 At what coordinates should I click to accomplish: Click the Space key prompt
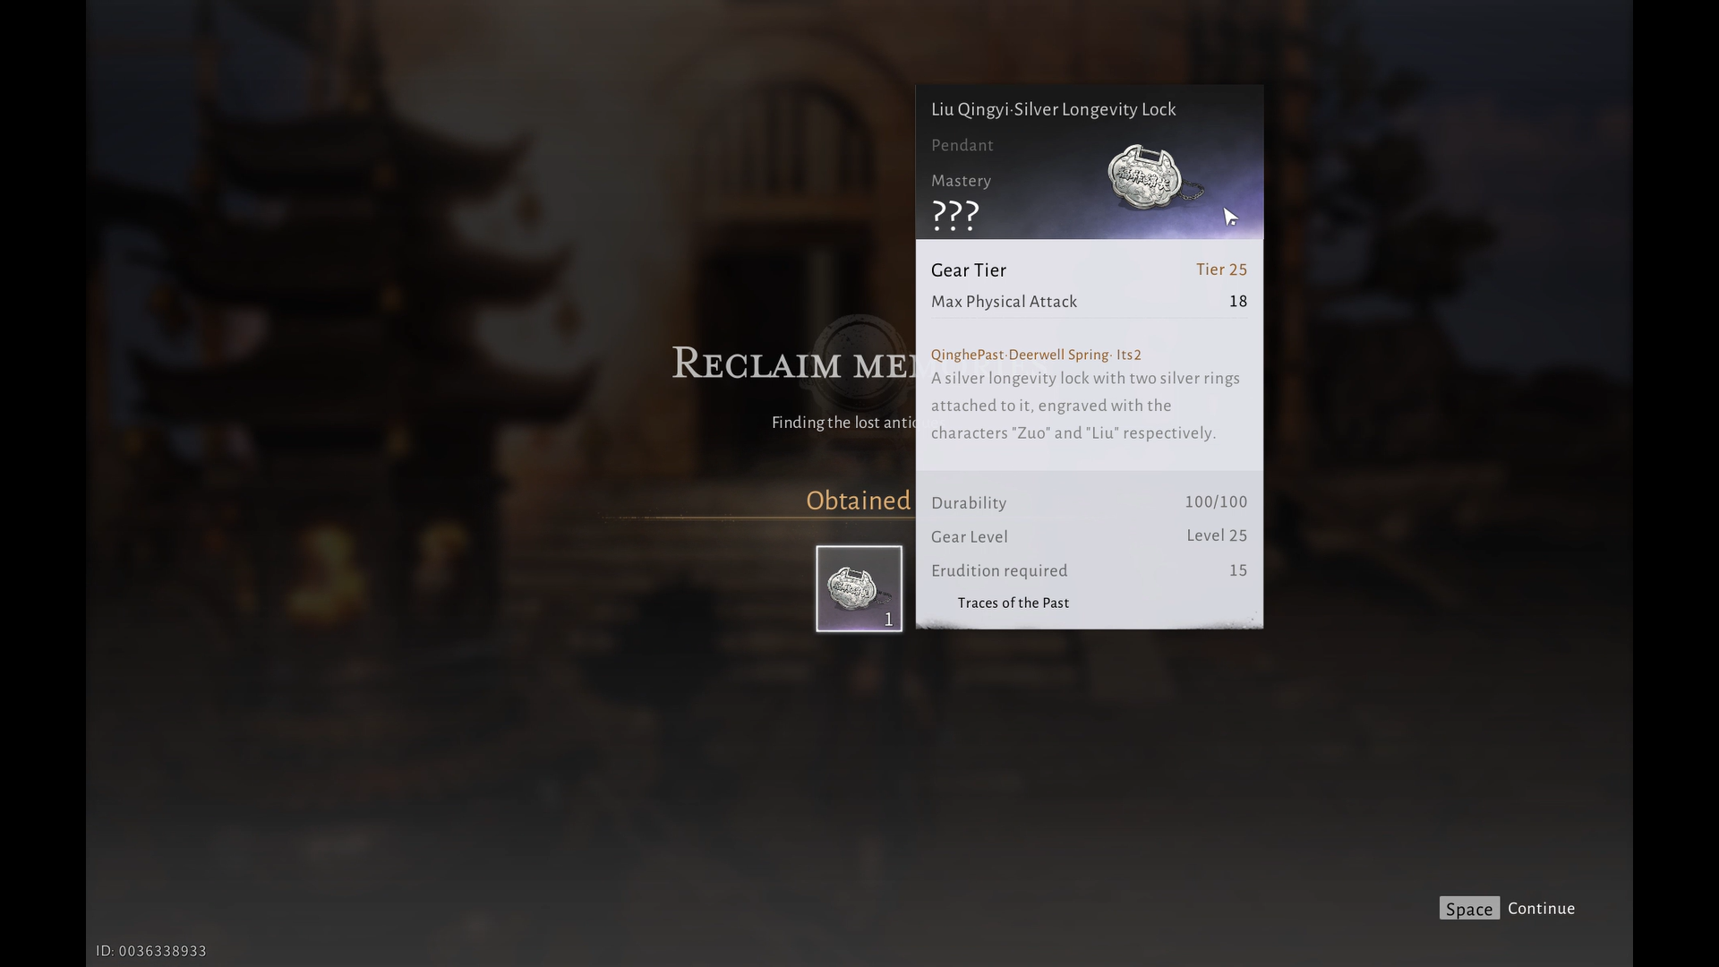tap(1469, 908)
